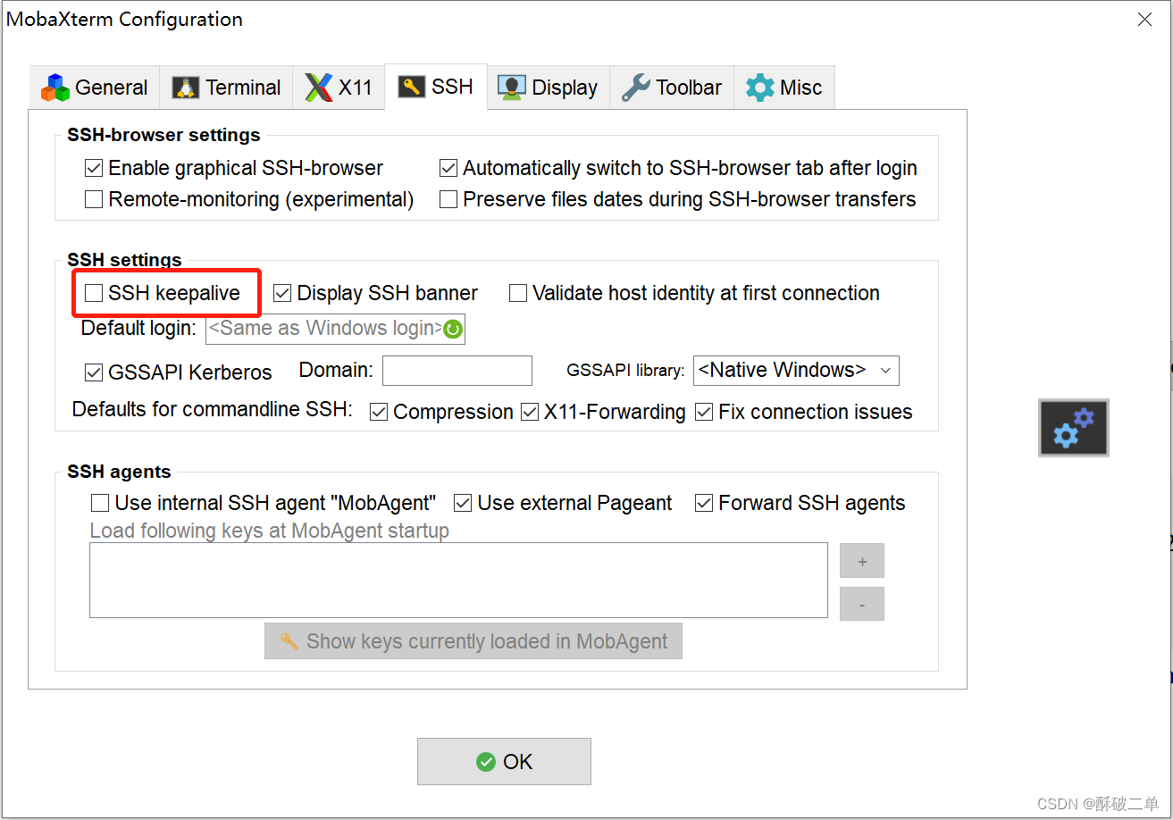The height and width of the screenshot is (820, 1173).
Task: Toggle Automatically switch to SSH-browser tab
Action: tap(448, 168)
